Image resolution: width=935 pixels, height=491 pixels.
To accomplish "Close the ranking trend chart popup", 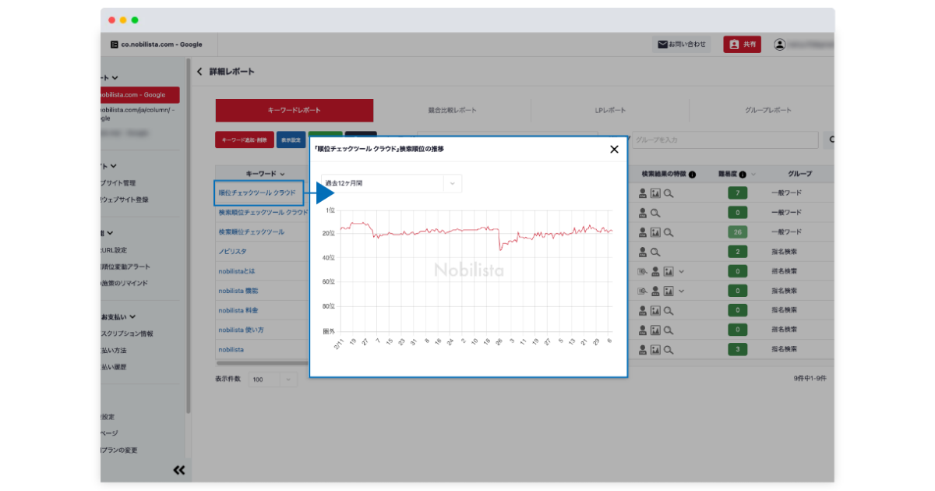I will click(x=614, y=150).
